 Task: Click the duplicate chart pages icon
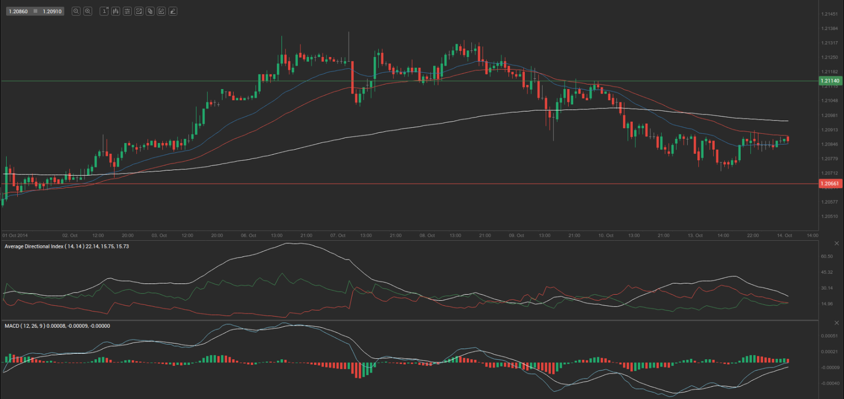[150, 11]
